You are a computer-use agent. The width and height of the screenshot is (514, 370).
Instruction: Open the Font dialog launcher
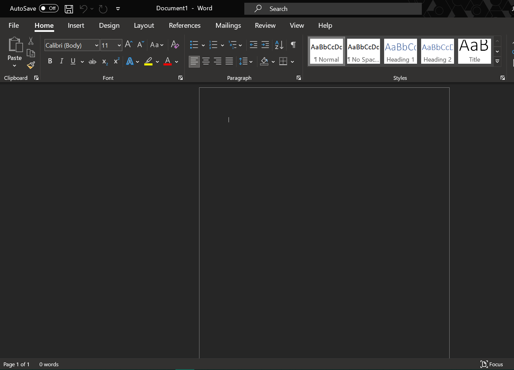(181, 78)
